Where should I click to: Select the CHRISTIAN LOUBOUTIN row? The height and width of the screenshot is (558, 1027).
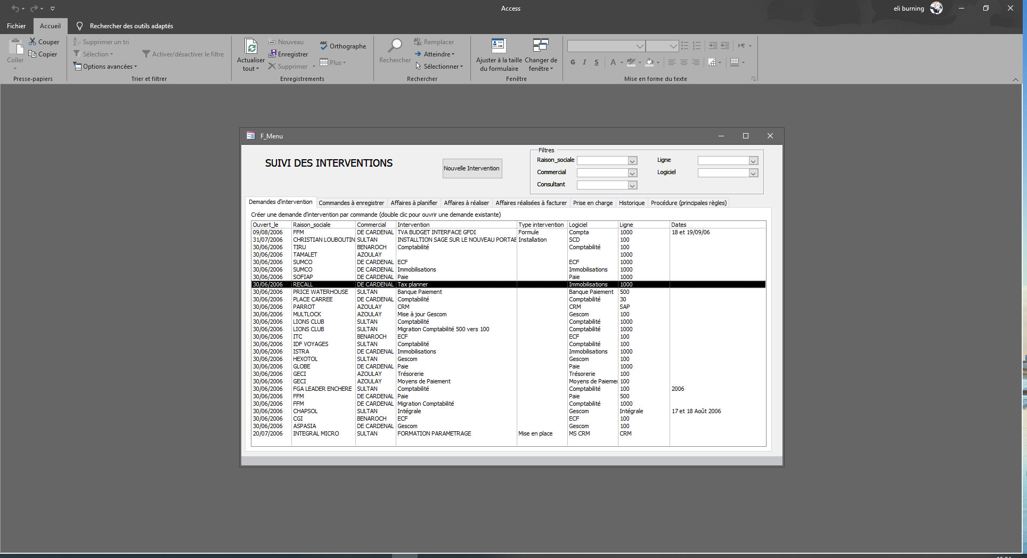508,240
